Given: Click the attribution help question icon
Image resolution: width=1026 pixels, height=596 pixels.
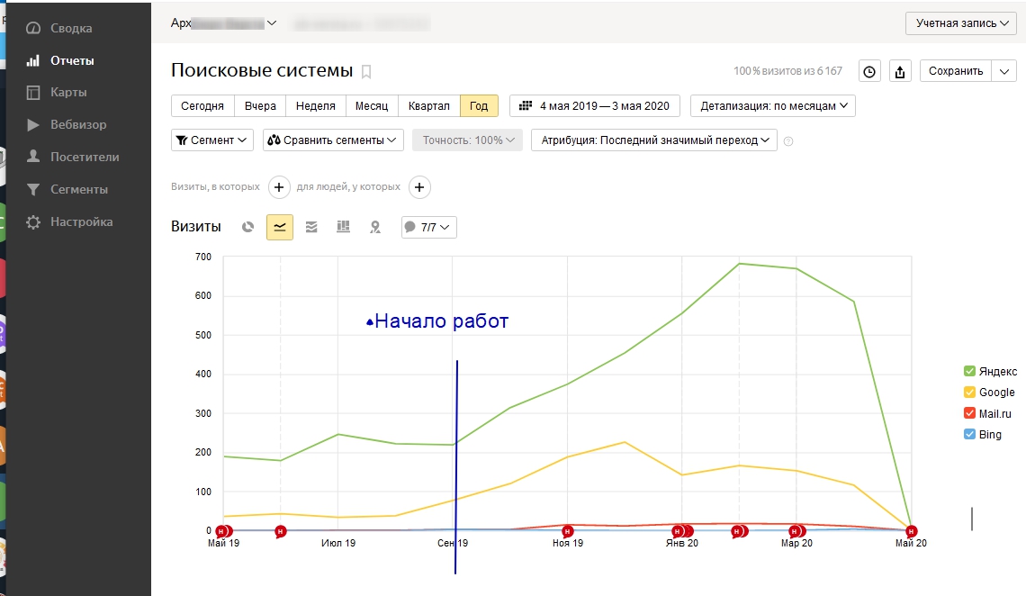Looking at the screenshot, I should click(788, 141).
